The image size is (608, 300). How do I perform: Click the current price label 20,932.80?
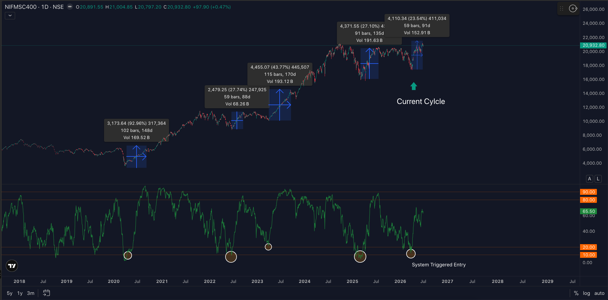click(x=593, y=45)
